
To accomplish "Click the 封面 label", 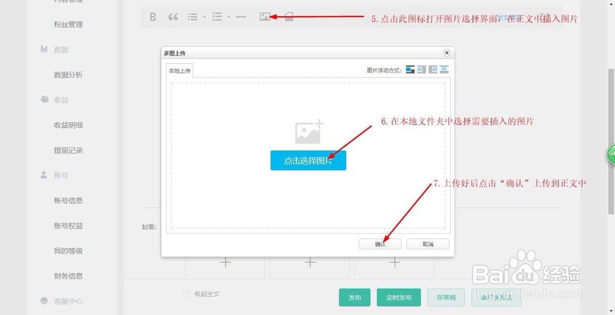I will pos(149,227).
